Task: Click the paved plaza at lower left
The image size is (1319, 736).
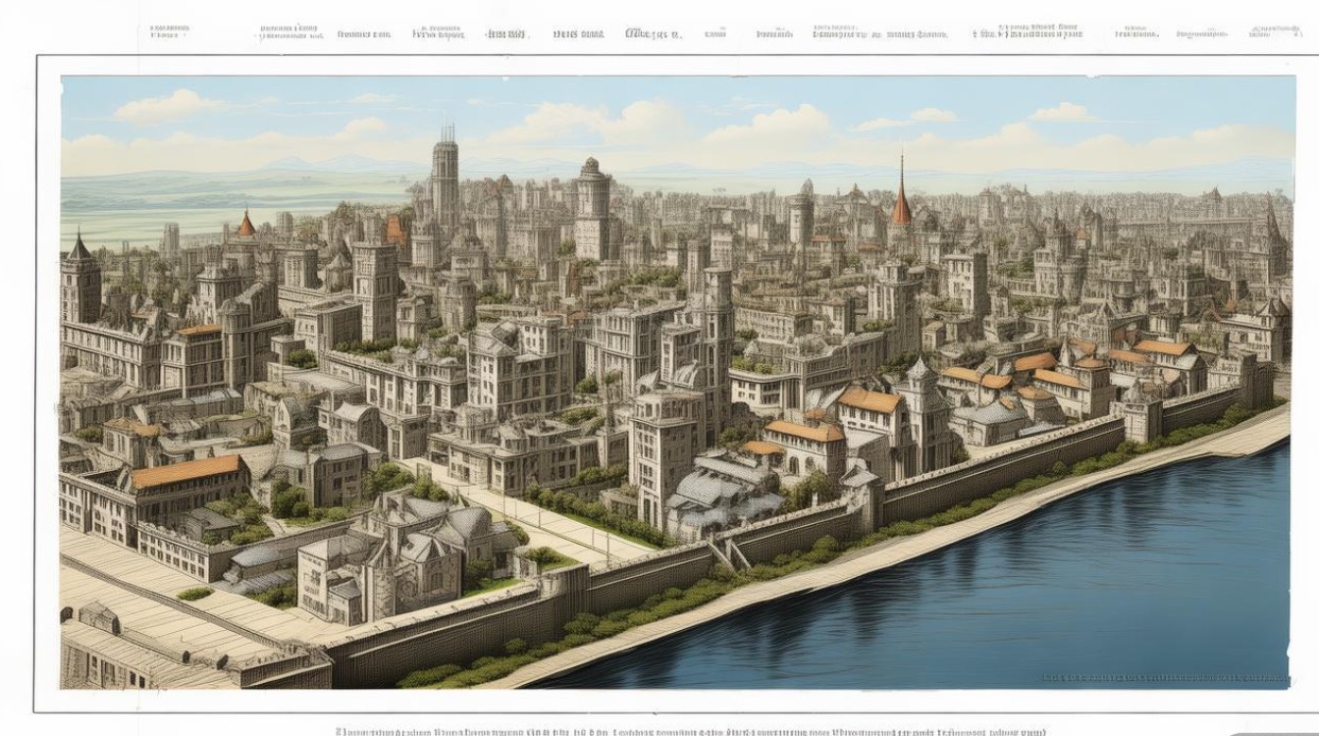Action: [x=147, y=599]
